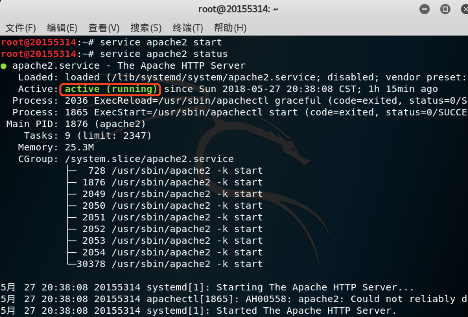Screen dimensions: 468x317
Task: Click the 'Process: 1865 ExecStart' line
Action: (x=240, y=112)
